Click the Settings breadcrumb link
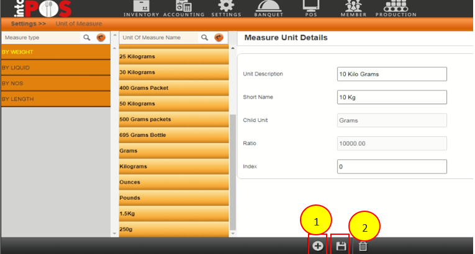Screen dimensions: 475x254 [28, 24]
